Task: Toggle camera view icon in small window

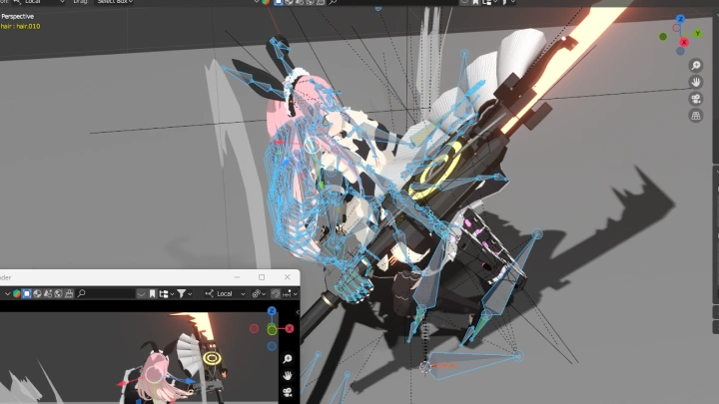Action: pyautogui.click(x=288, y=392)
